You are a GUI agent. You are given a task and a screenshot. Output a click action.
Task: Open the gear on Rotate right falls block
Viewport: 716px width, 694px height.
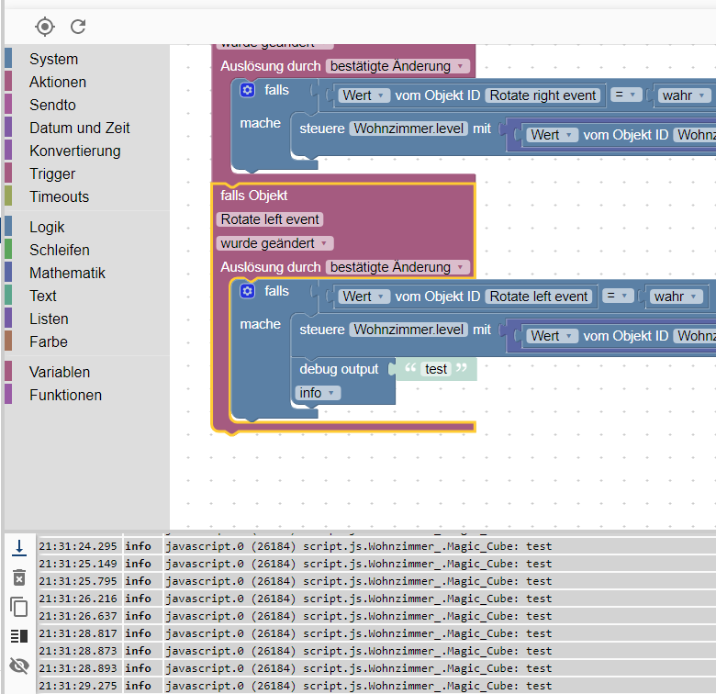[247, 90]
